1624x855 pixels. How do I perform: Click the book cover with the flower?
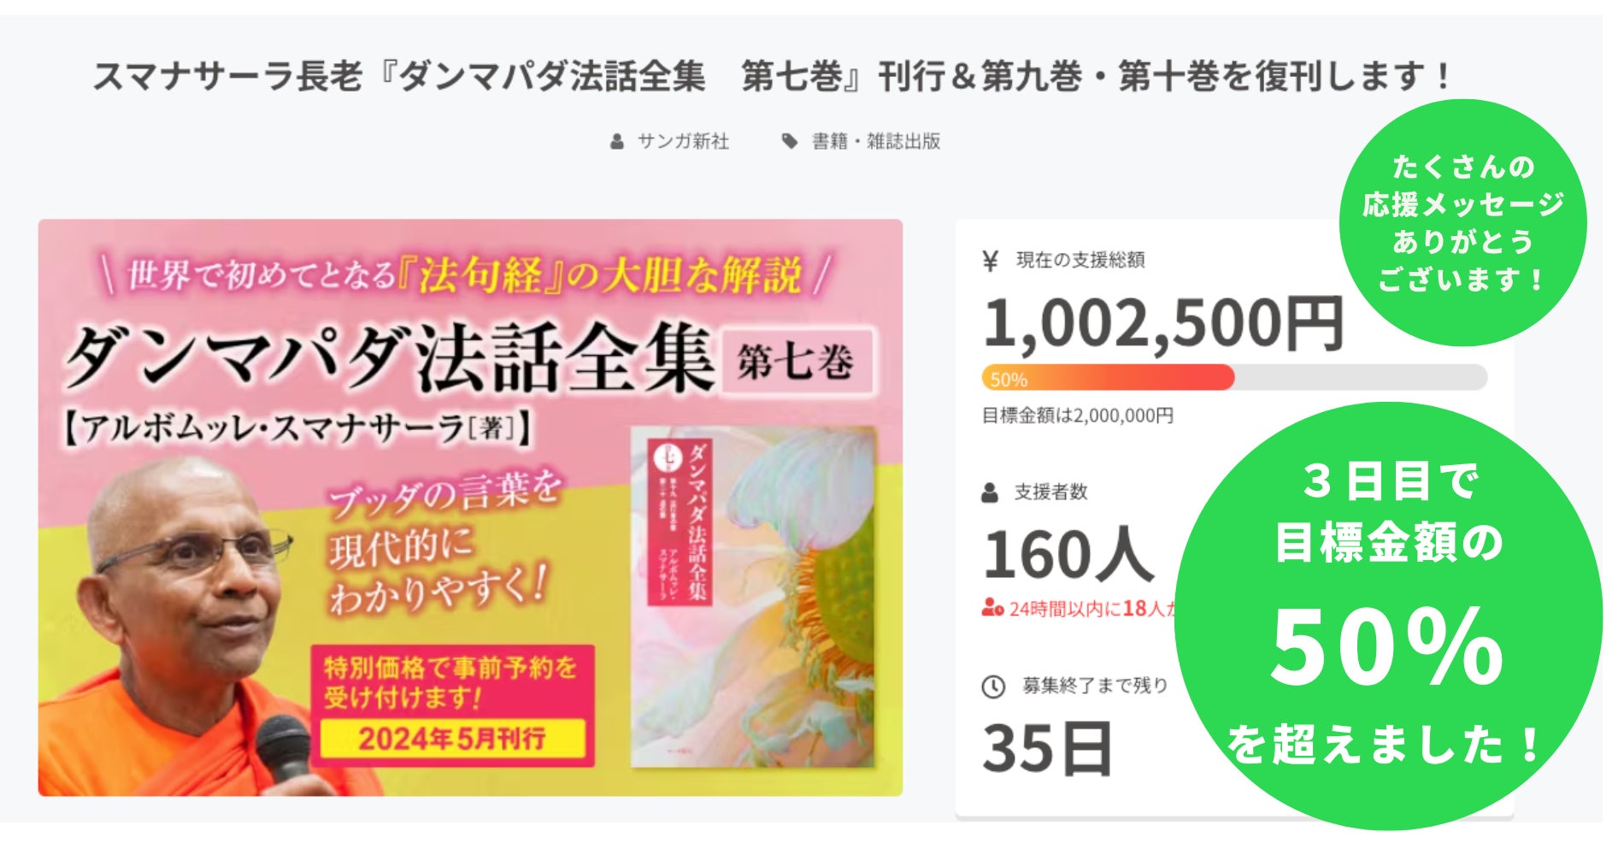pyautogui.click(x=754, y=598)
